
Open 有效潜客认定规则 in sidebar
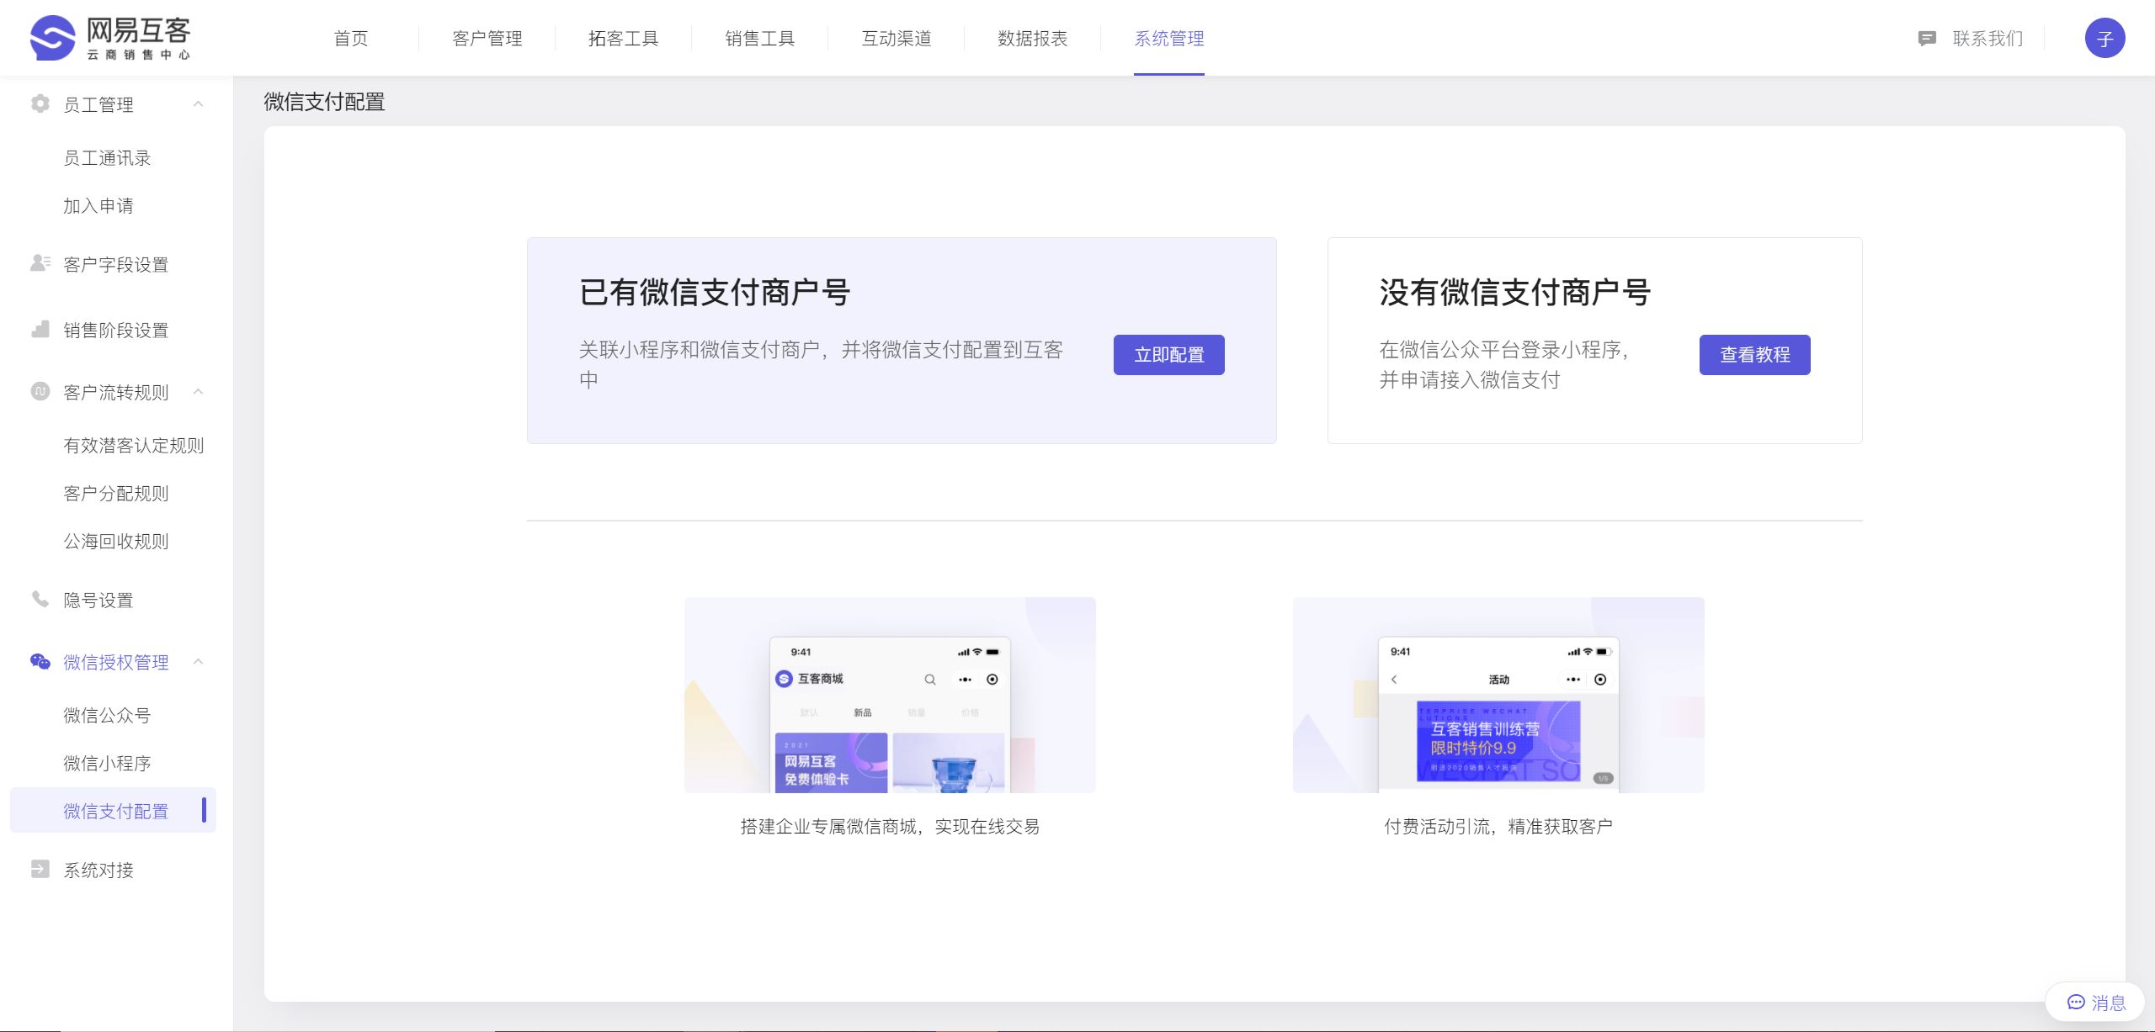134,446
